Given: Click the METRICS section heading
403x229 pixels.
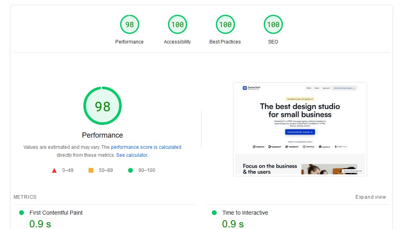Looking at the screenshot, I should tap(25, 197).
